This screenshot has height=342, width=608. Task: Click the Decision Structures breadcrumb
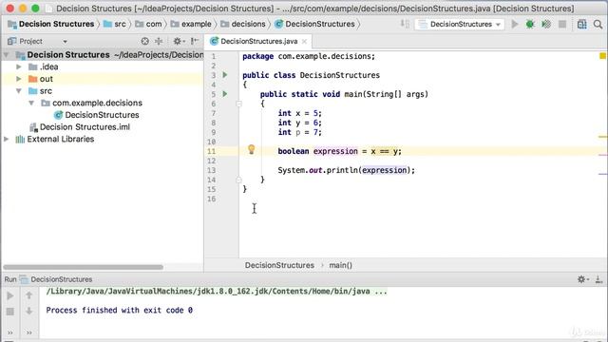51,24
